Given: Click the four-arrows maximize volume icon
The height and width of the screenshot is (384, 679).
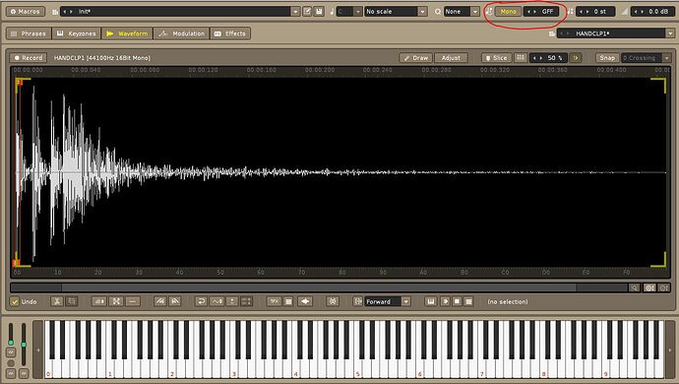Looking at the screenshot, I should [x=116, y=301].
